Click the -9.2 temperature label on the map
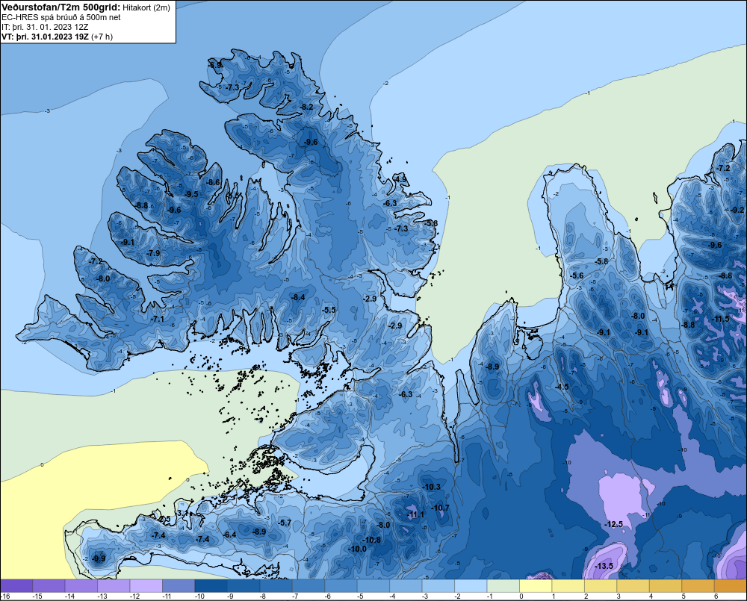747x601 pixels. click(737, 210)
